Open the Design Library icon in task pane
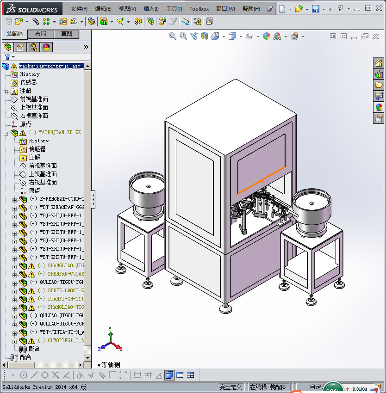The width and height of the screenshot is (386, 393). pos(379,74)
